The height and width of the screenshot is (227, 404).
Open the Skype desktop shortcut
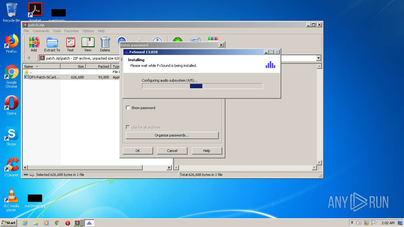[x=11, y=136]
